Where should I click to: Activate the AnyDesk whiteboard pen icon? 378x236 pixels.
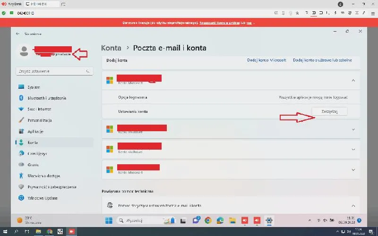pos(364,13)
